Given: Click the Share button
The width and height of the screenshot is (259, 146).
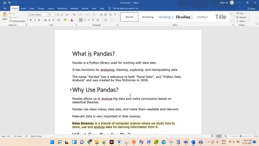Looking at the screenshot, I should point(251,9).
